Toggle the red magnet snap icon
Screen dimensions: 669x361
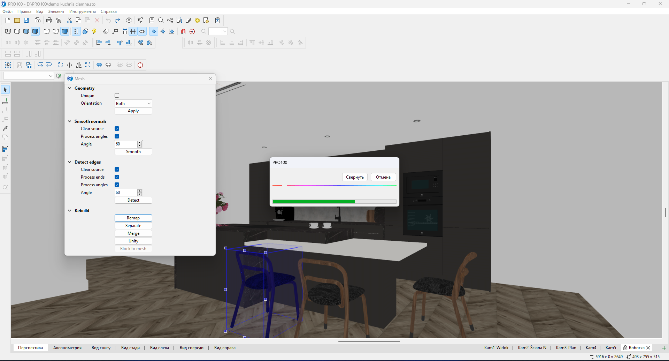coord(183,31)
